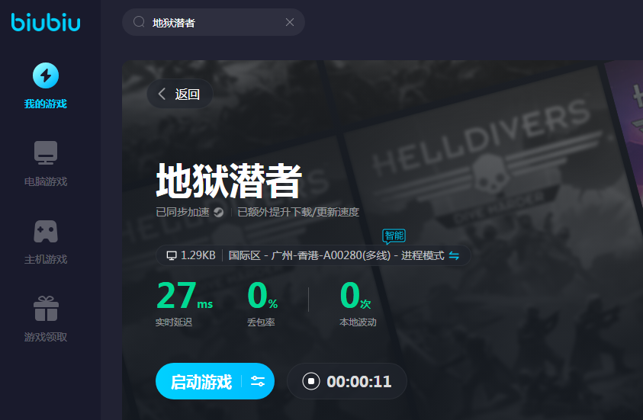Image resolution: width=643 pixels, height=420 pixels.
Task: Focus the search field containing 地狱潜者
Action: pos(214,22)
